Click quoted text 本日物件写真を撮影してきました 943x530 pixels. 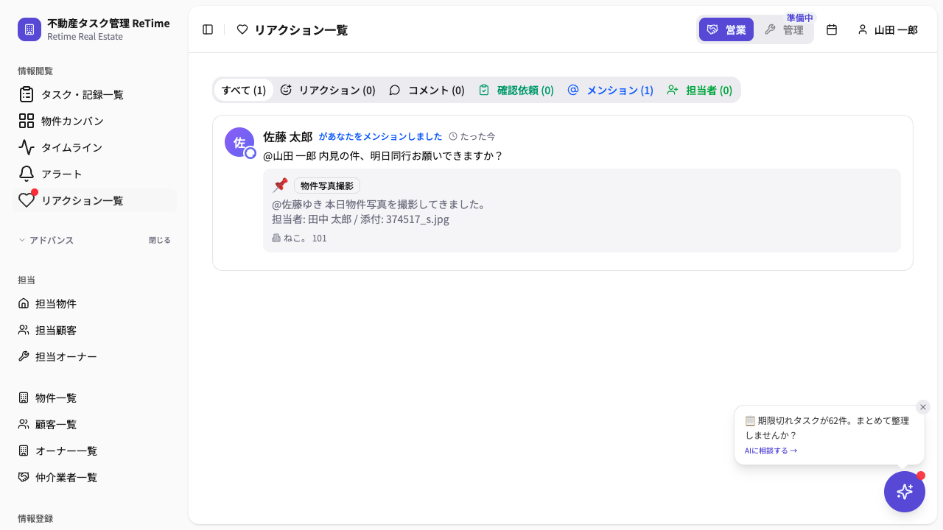(x=379, y=204)
